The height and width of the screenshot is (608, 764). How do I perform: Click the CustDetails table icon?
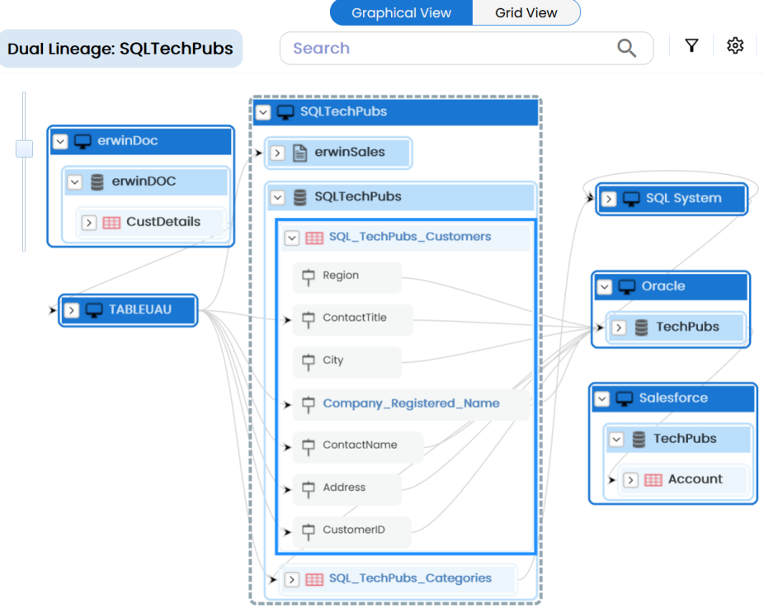tap(111, 223)
